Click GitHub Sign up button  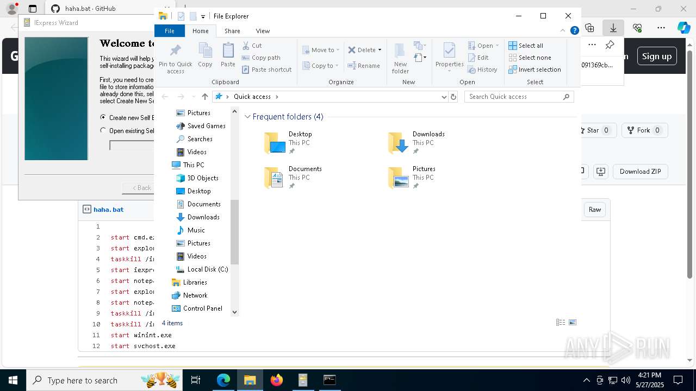pos(656,56)
